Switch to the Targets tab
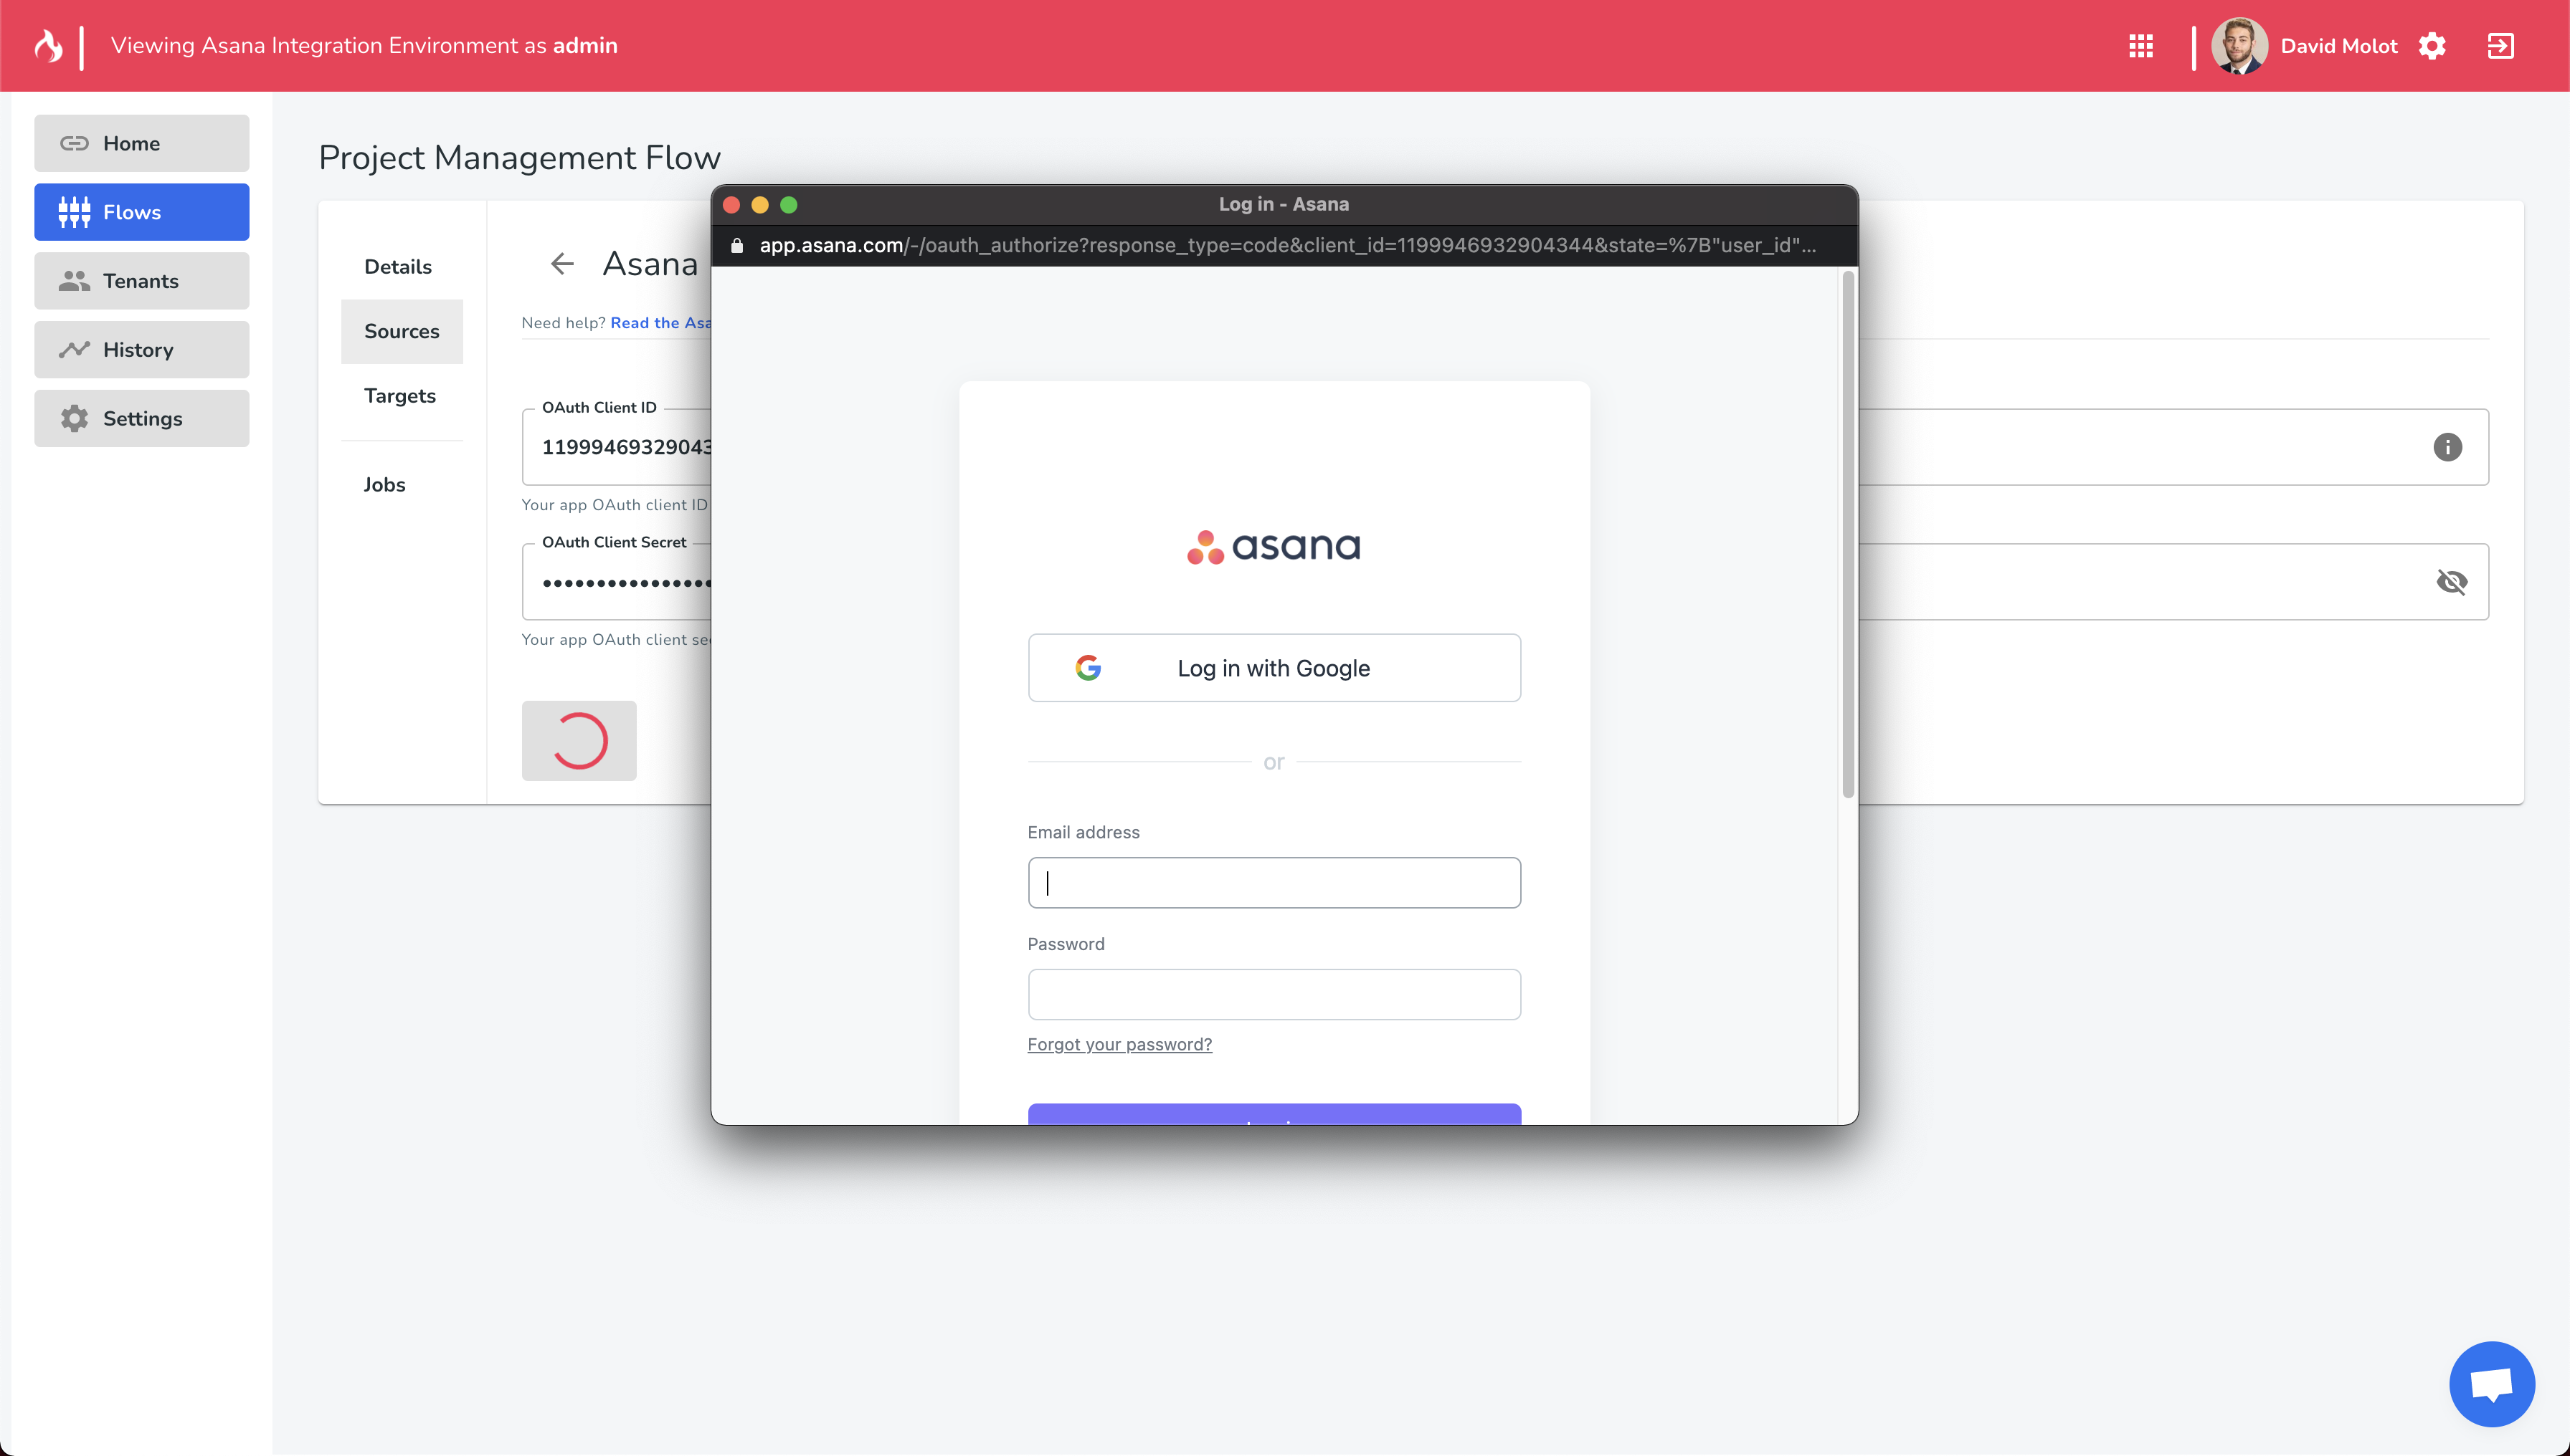 (x=400, y=396)
